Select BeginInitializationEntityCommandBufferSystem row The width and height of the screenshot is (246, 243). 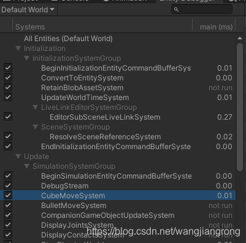(118, 68)
